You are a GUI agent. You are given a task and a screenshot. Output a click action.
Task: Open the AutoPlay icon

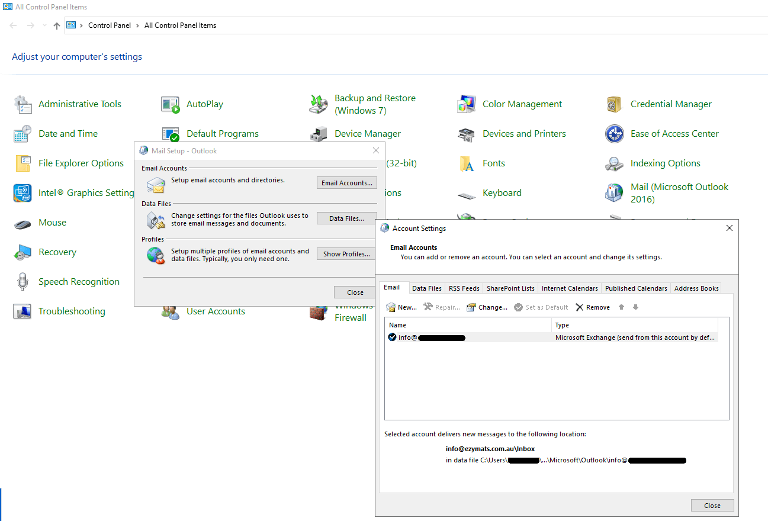pyautogui.click(x=171, y=104)
